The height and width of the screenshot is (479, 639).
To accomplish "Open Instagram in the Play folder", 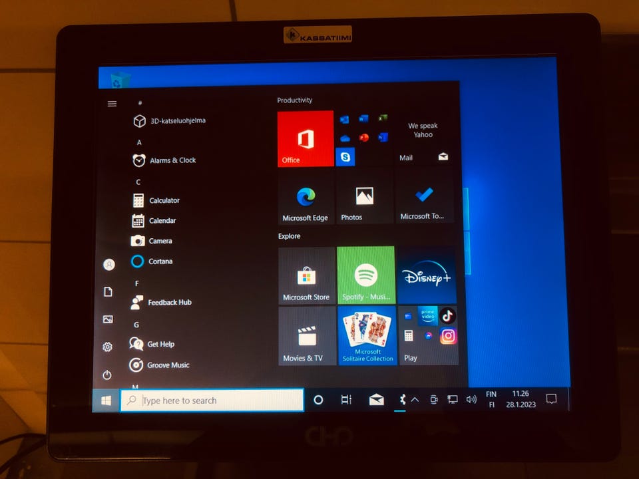I will point(448,336).
